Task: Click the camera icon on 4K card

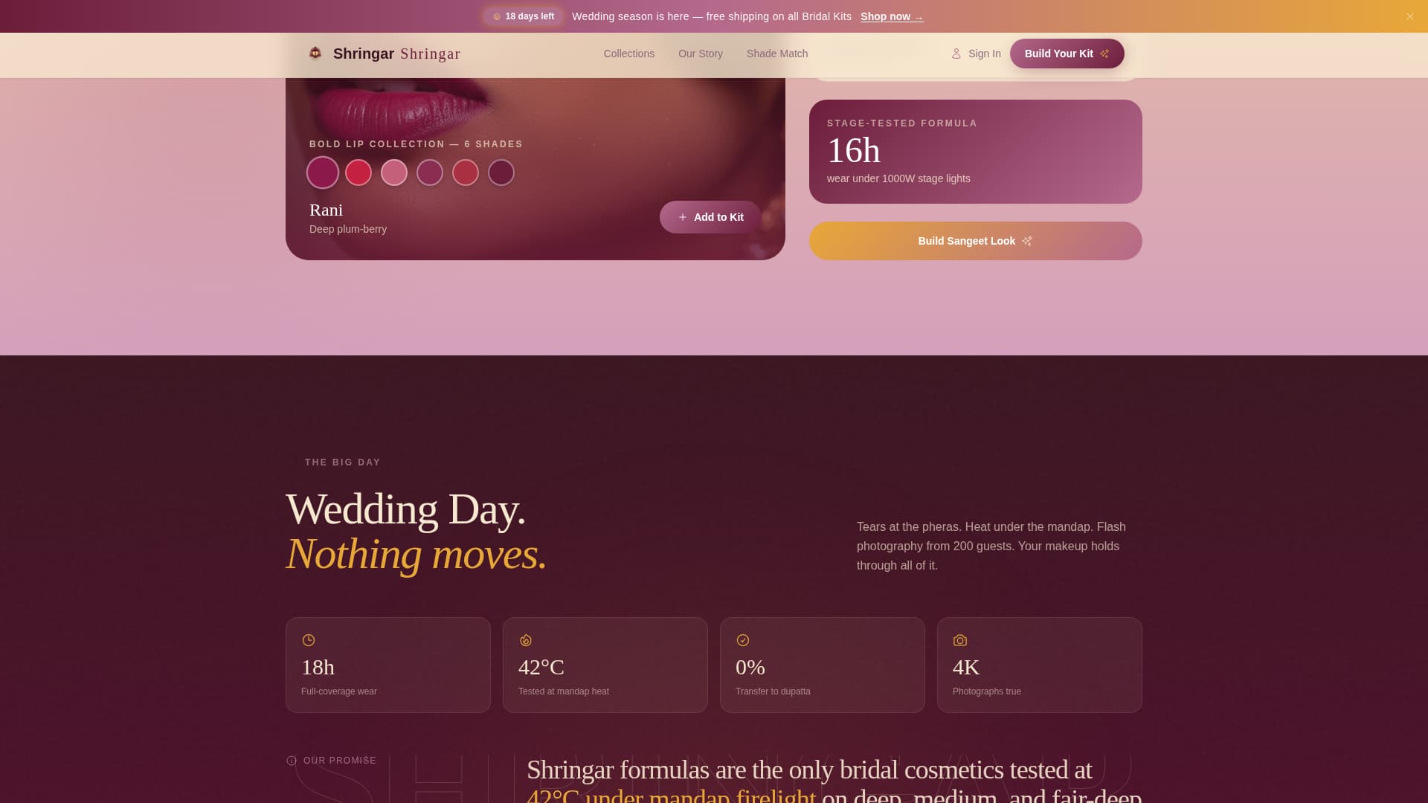Action: pos(960,640)
